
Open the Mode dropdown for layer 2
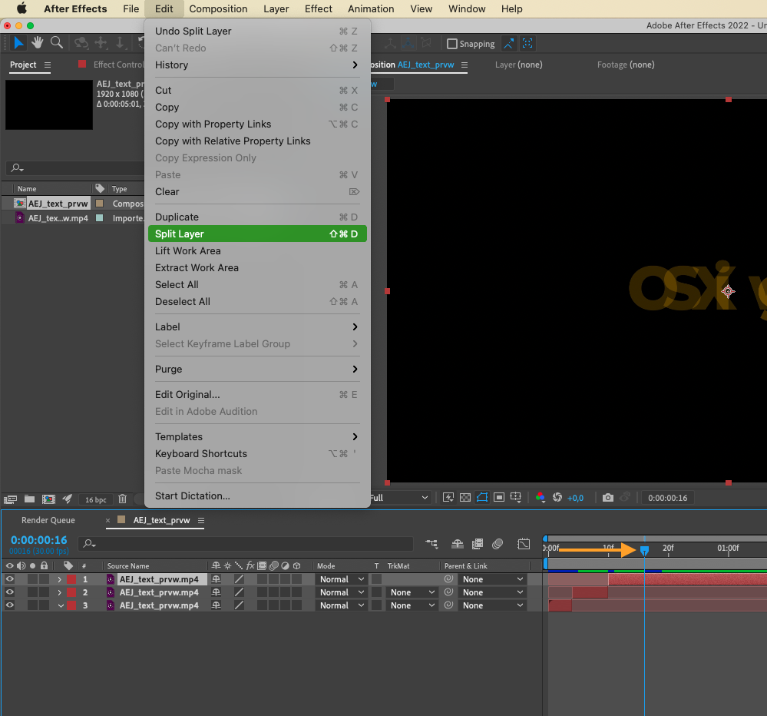341,592
